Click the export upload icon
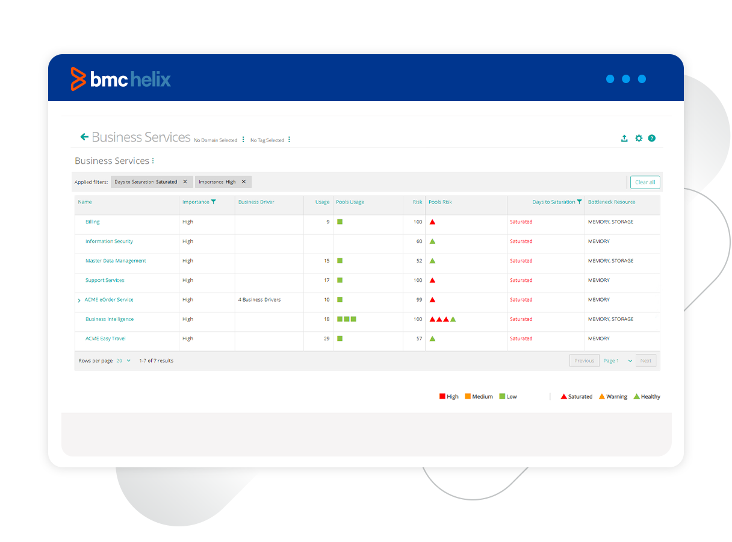The height and width of the screenshot is (542, 732). (624, 139)
